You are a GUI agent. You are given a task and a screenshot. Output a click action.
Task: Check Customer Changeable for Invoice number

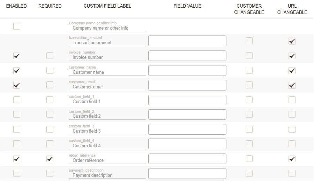click(249, 56)
